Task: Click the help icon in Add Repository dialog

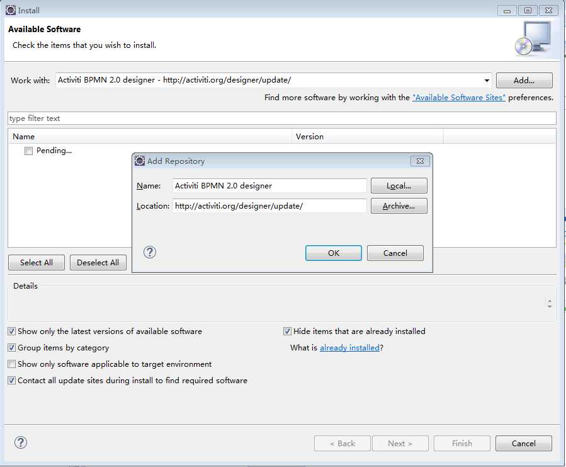Action: [149, 252]
